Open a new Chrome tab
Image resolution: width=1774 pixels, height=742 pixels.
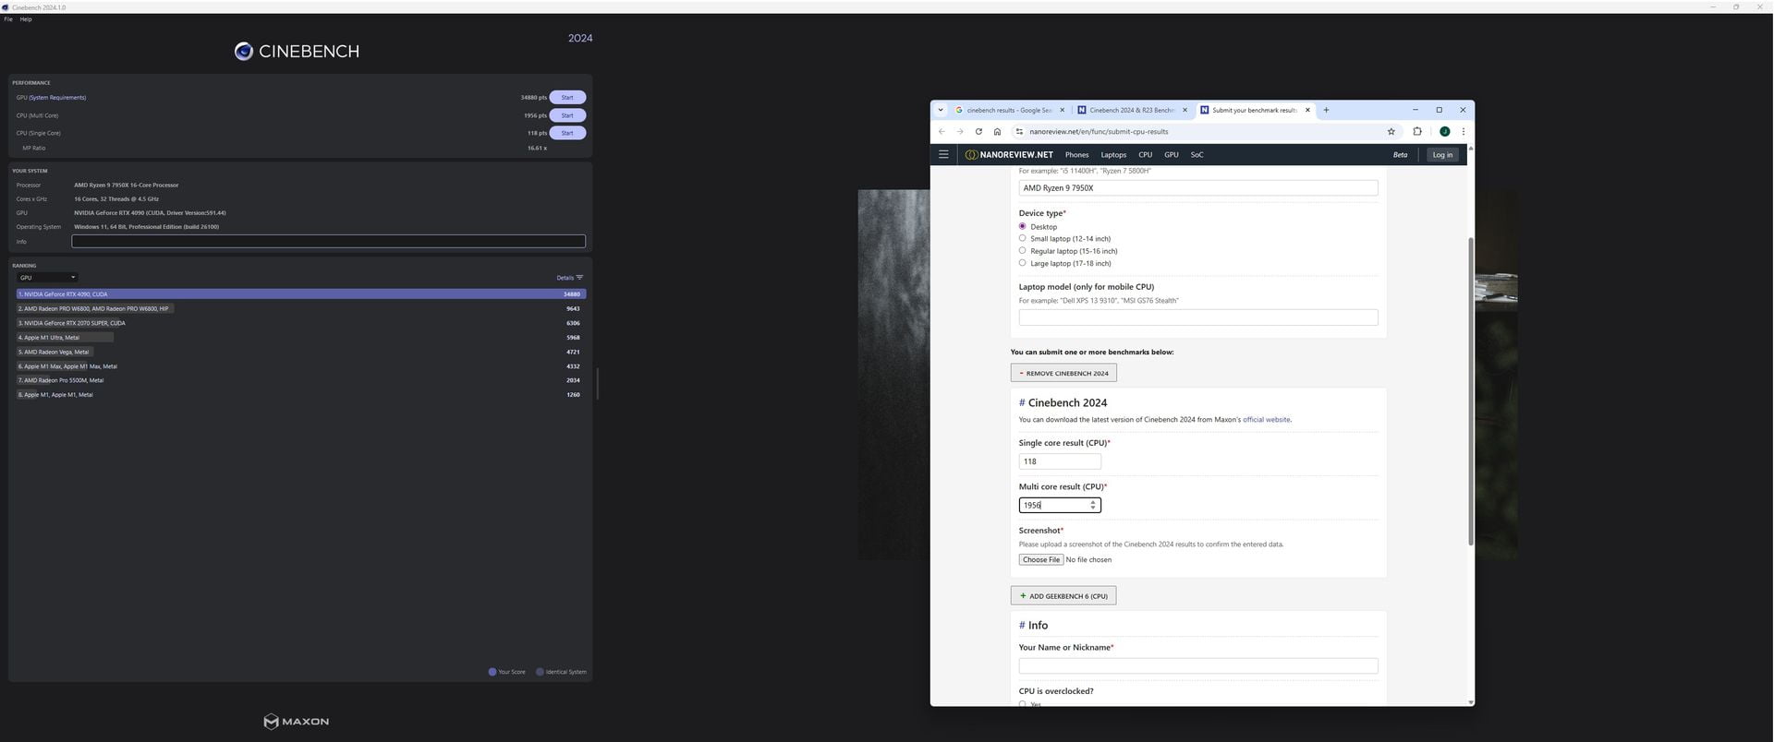[1326, 110]
